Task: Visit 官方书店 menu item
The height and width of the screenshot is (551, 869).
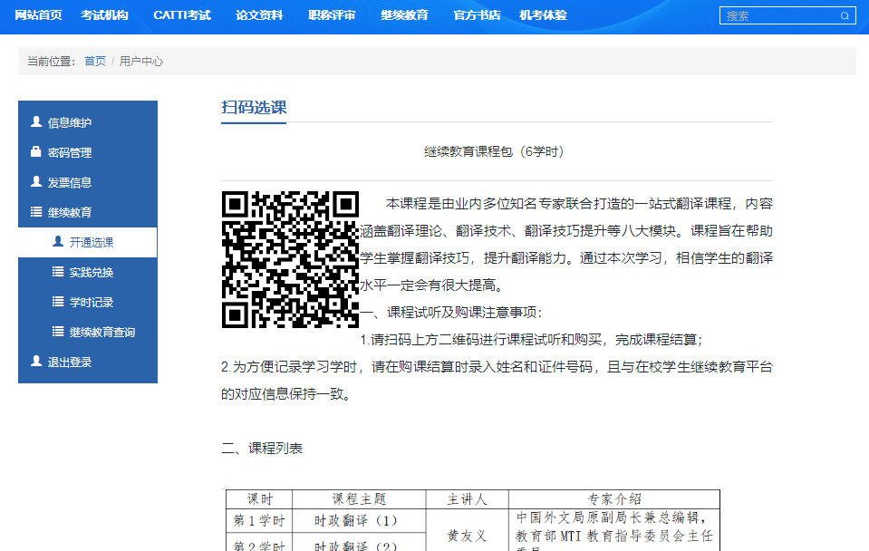Action: [477, 15]
